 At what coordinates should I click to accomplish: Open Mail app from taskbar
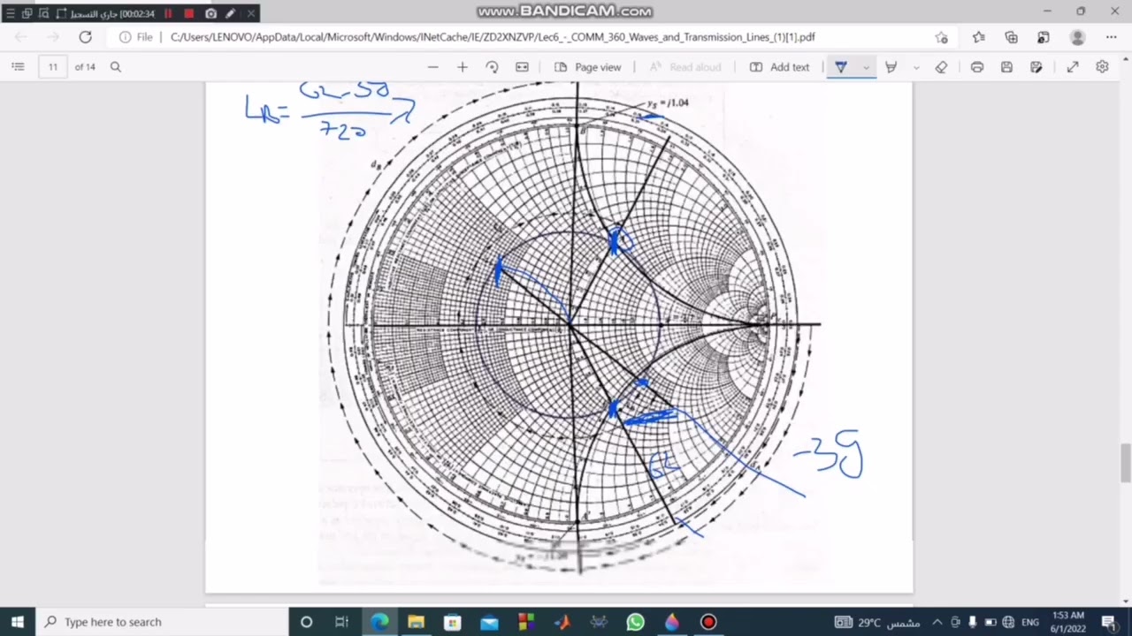pyautogui.click(x=489, y=622)
